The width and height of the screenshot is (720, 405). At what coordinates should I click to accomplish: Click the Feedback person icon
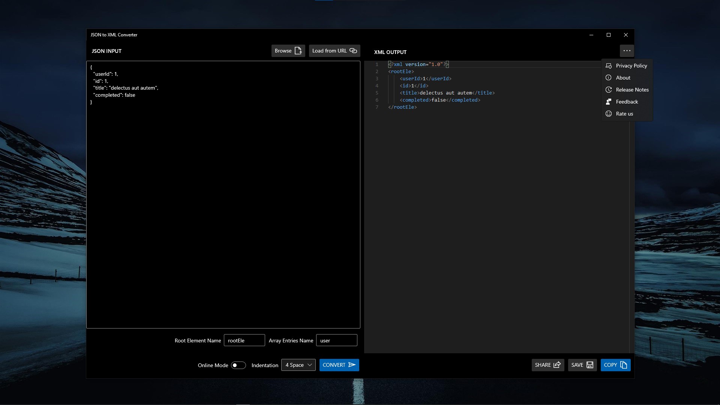coord(609,102)
